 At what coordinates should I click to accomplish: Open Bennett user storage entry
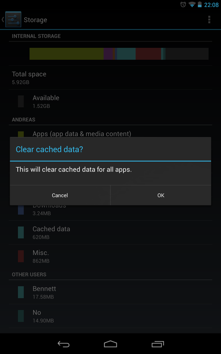[111, 292]
